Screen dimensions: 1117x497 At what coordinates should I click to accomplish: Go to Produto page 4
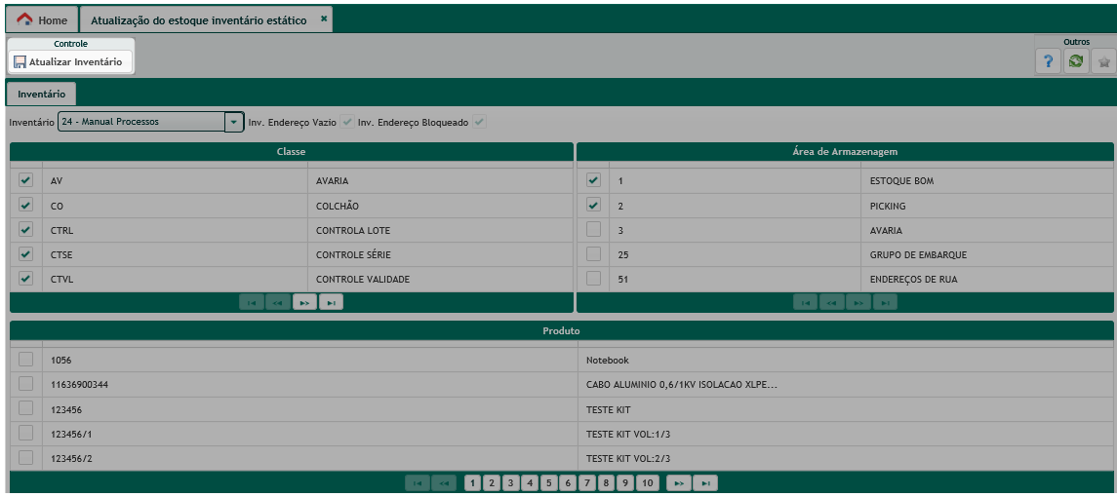[x=530, y=483]
